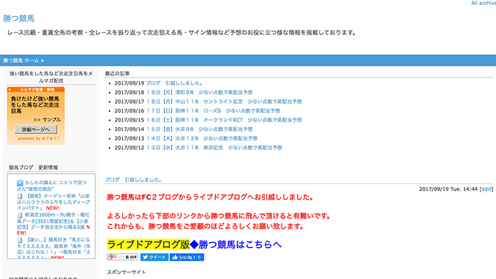The width and height of the screenshot is (496, 279).
Task: Click the ブログ category link above the post
Action: tap(112, 179)
